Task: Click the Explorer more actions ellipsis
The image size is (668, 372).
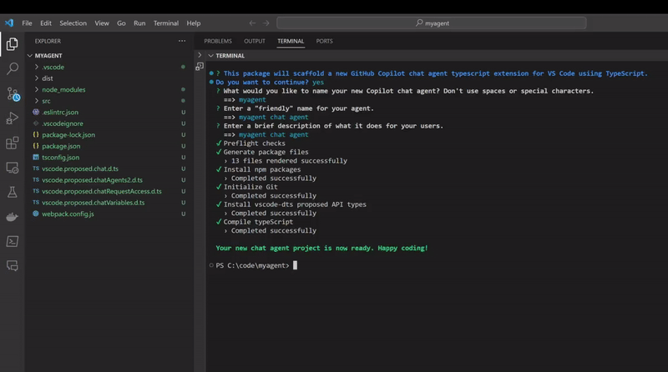Action: pos(182,41)
